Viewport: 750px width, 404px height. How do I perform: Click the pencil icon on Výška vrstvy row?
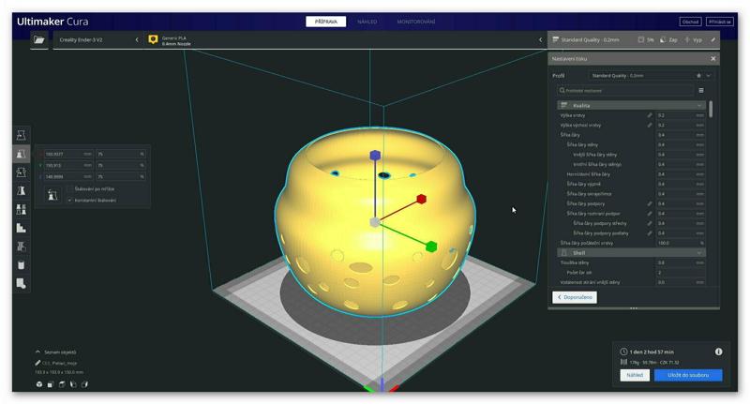pos(650,115)
